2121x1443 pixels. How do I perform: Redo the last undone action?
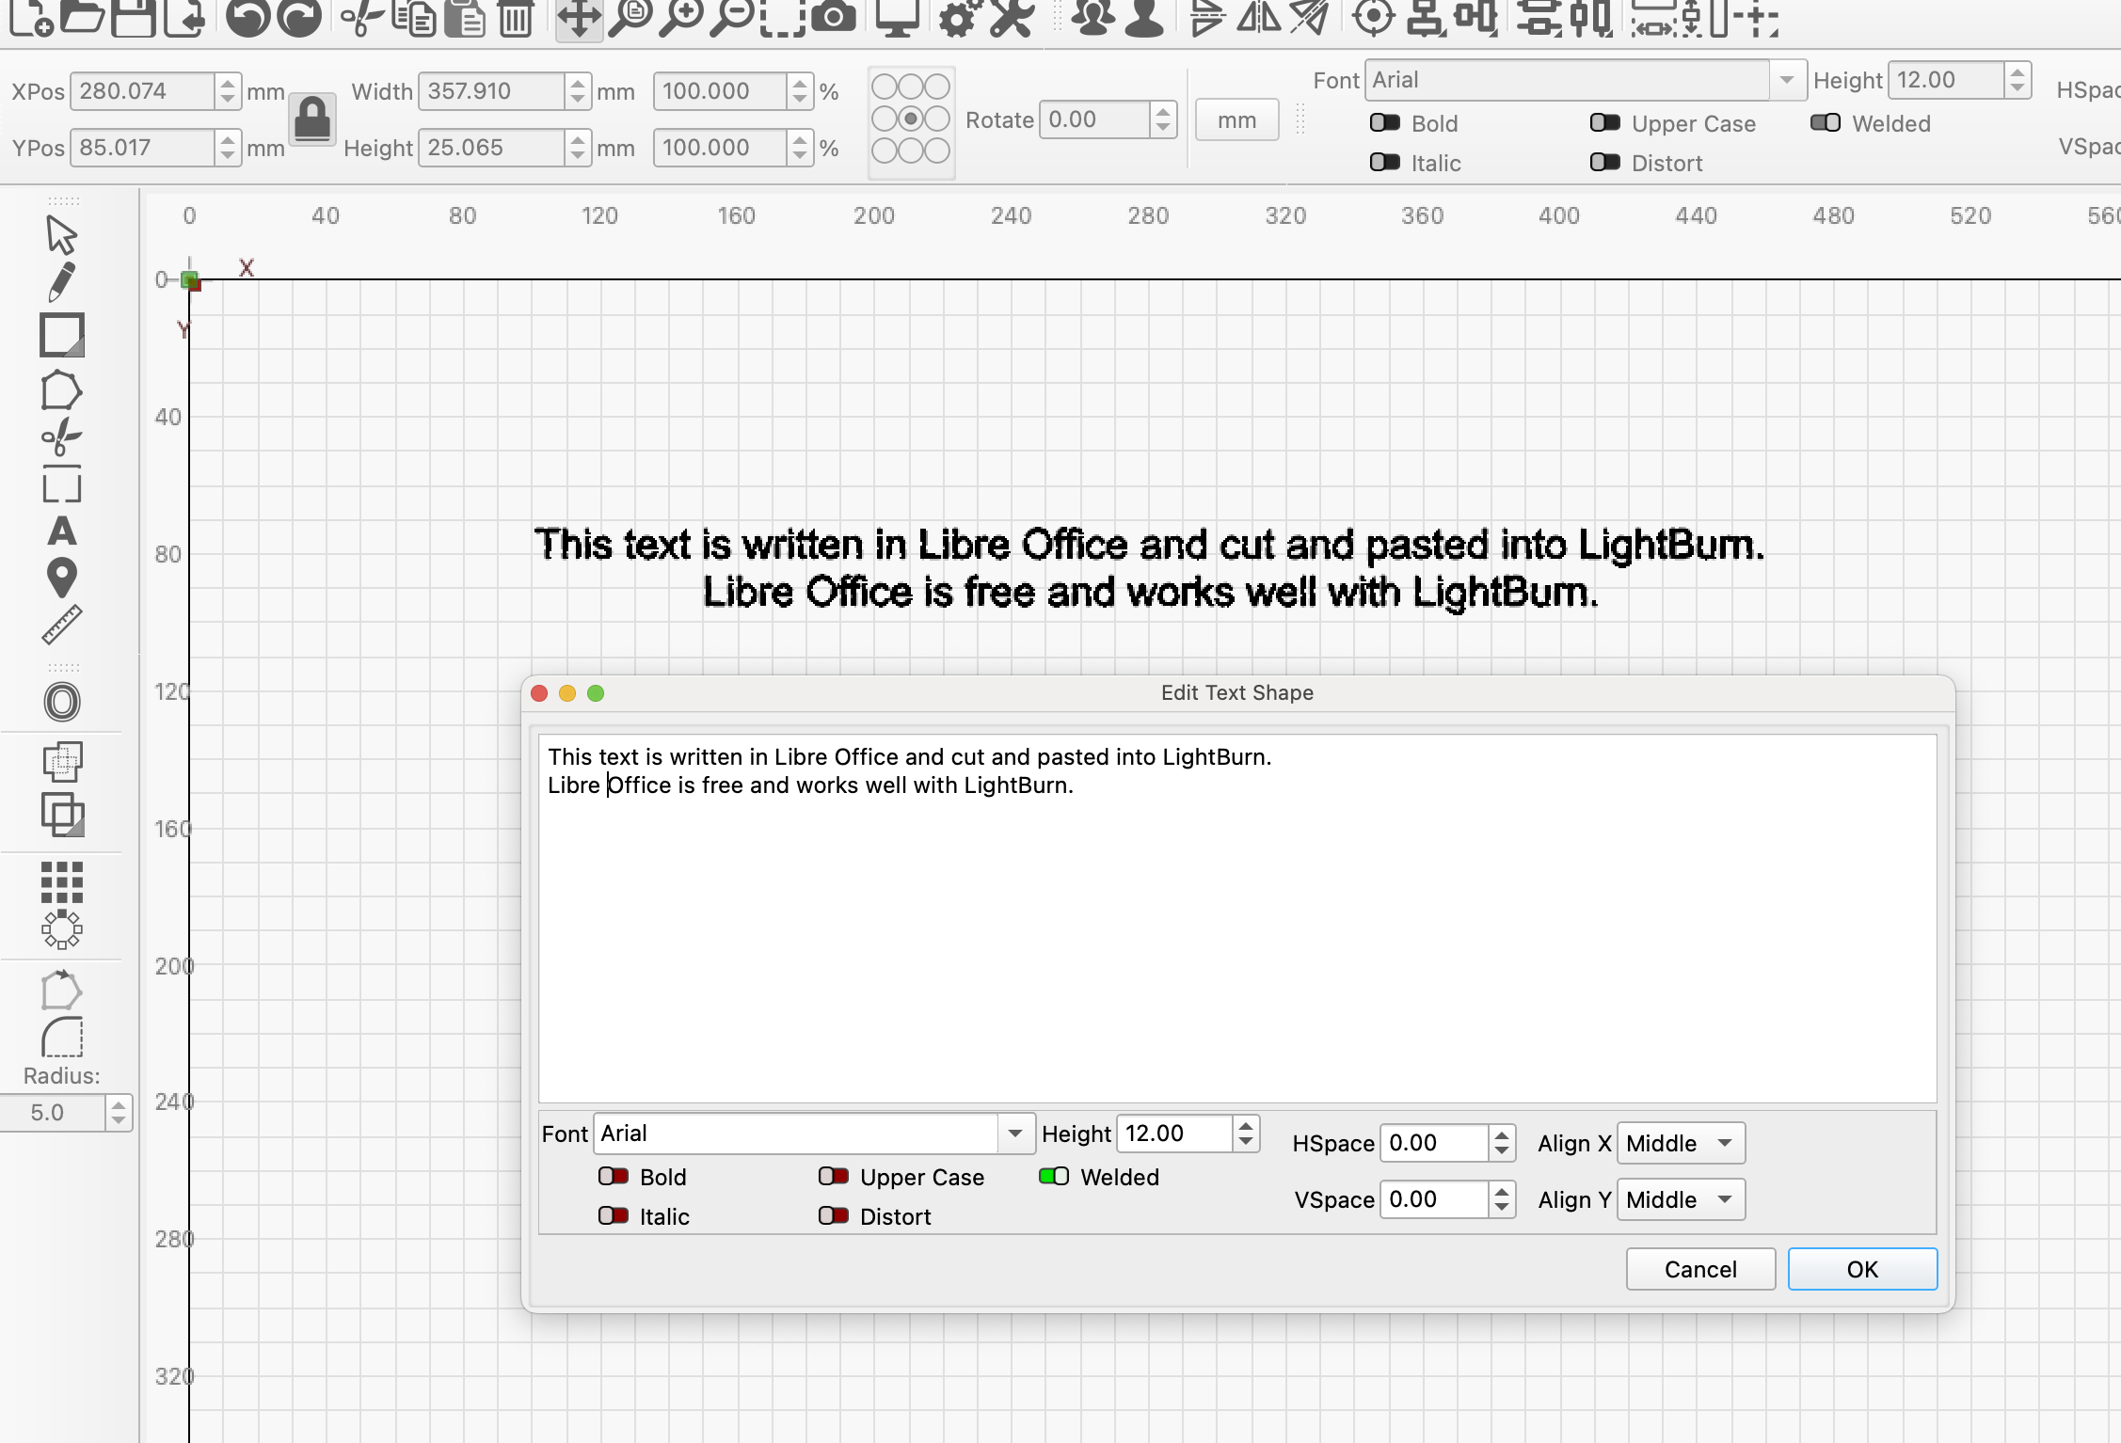tap(300, 17)
